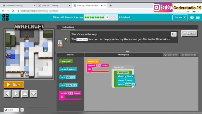Open the repeat count dropdown in the Blocks palette
This screenshot has height=114, width=202.
pyautogui.click(x=71, y=93)
